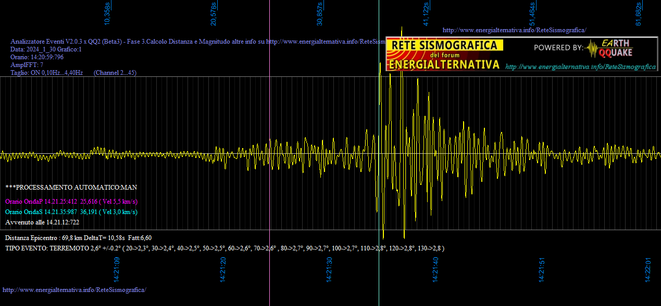661x306 pixels.
Task: Open the ReteSismografica link at bottom left
Action: coord(74,289)
